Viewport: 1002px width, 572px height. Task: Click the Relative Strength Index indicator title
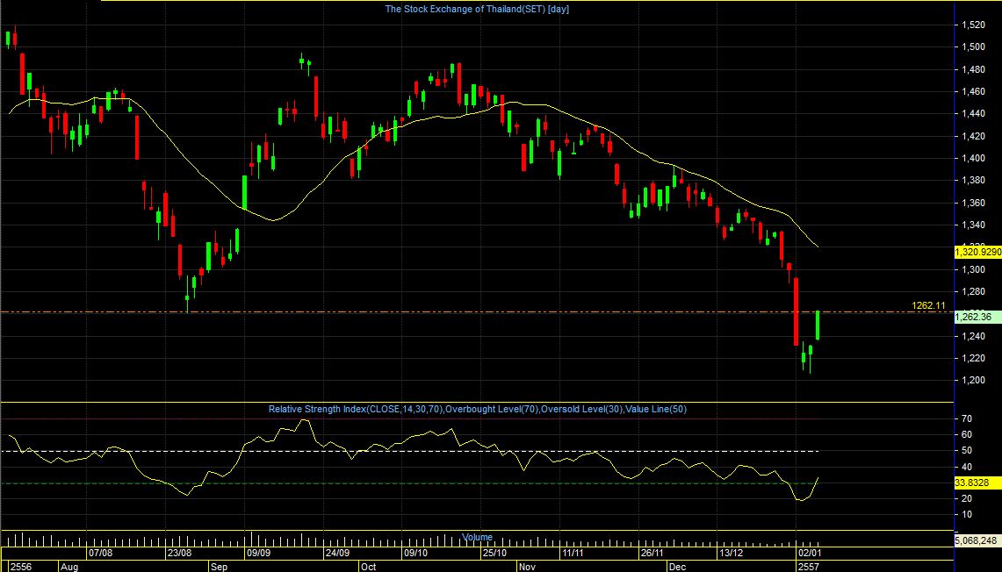tap(478, 409)
